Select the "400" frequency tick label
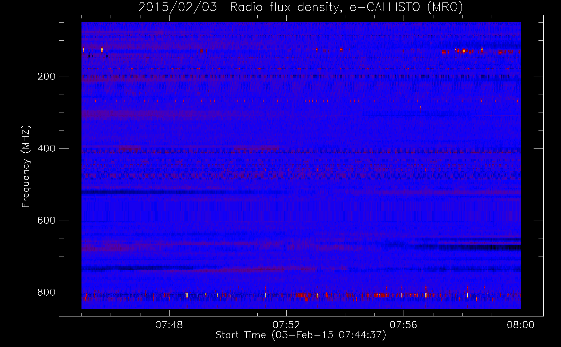561x347 pixels. tap(46, 149)
